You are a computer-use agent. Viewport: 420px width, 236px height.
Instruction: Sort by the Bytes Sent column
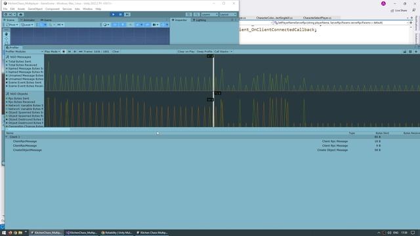click(382, 133)
